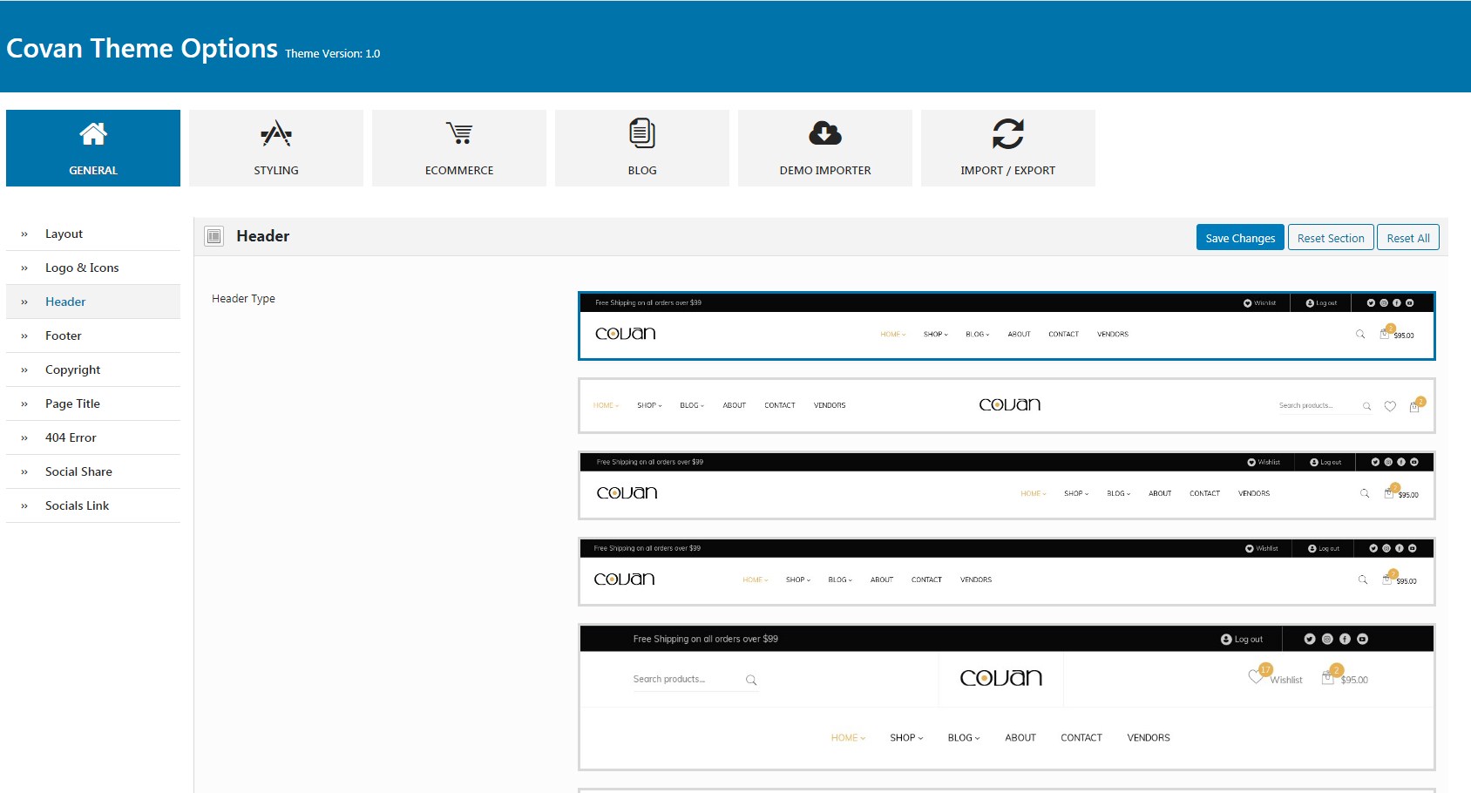Image resolution: width=1471 pixels, height=793 pixels.
Task: Open Logo & Icons settings
Action: coord(93,268)
